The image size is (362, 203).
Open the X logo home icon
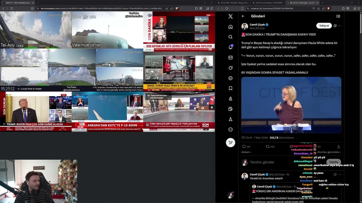coord(230,16)
